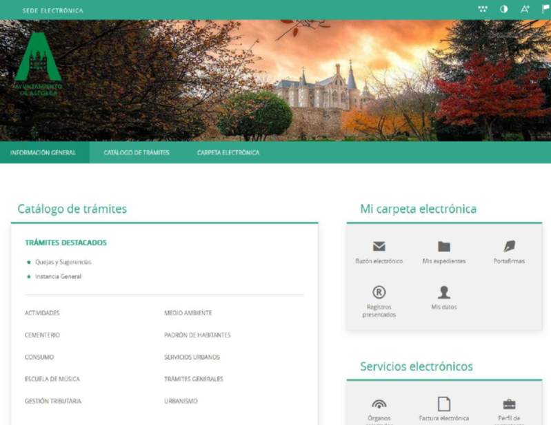Open Mis datos person icon
This screenshot has width=551, height=425.
(x=444, y=292)
